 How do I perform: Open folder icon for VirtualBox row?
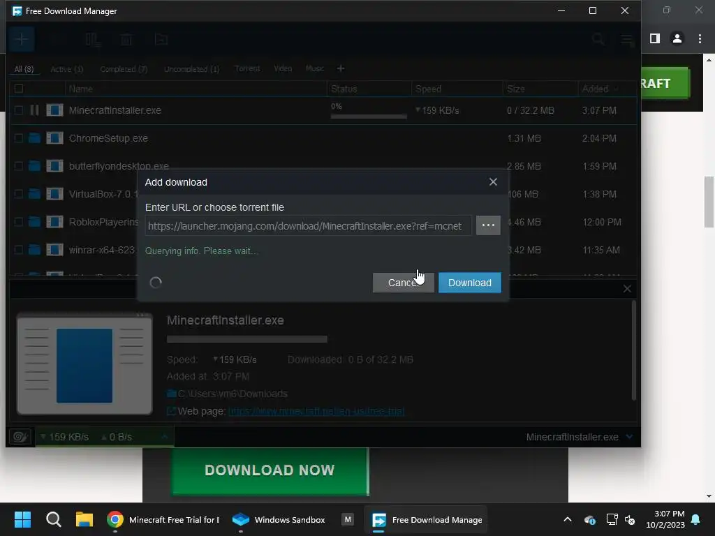point(34,194)
